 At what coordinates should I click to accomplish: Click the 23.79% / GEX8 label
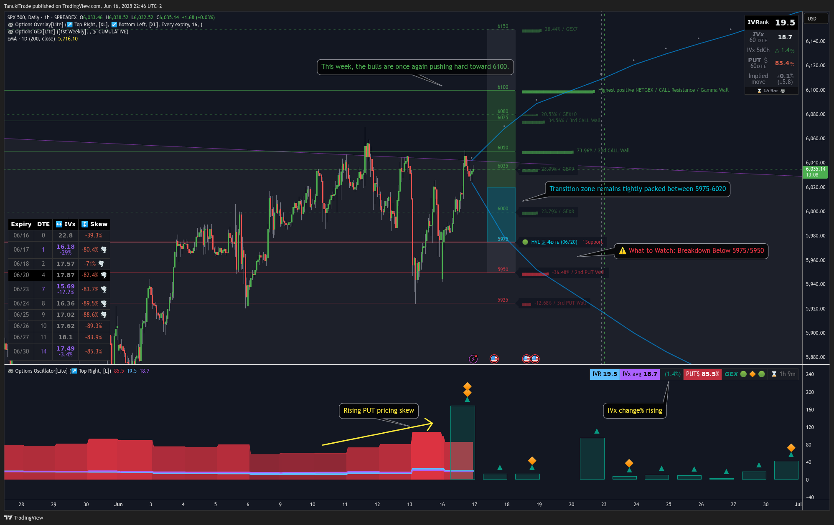point(557,212)
